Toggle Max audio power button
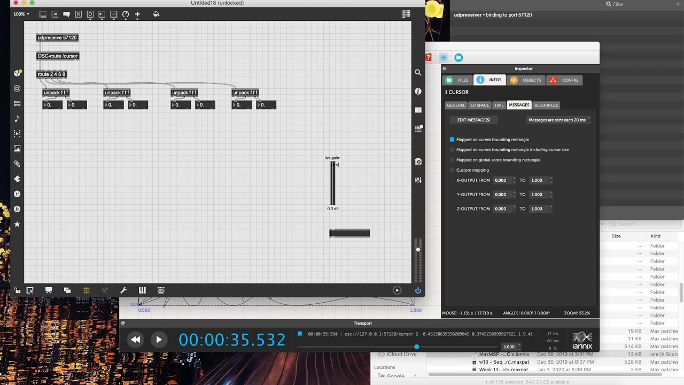The width and height of the screenshot is (684, 385). pos(418,290)
